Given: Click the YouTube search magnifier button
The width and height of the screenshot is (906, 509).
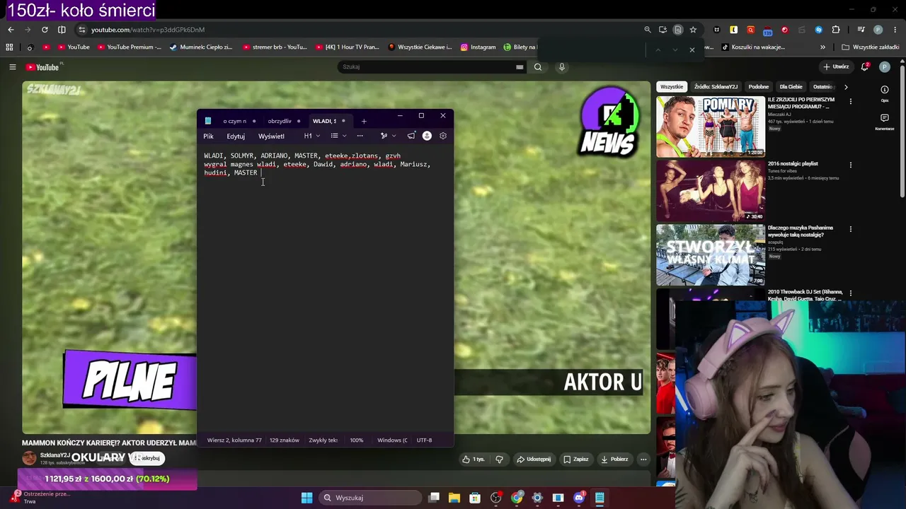Looking at the screenshot, I should [538, 67].
